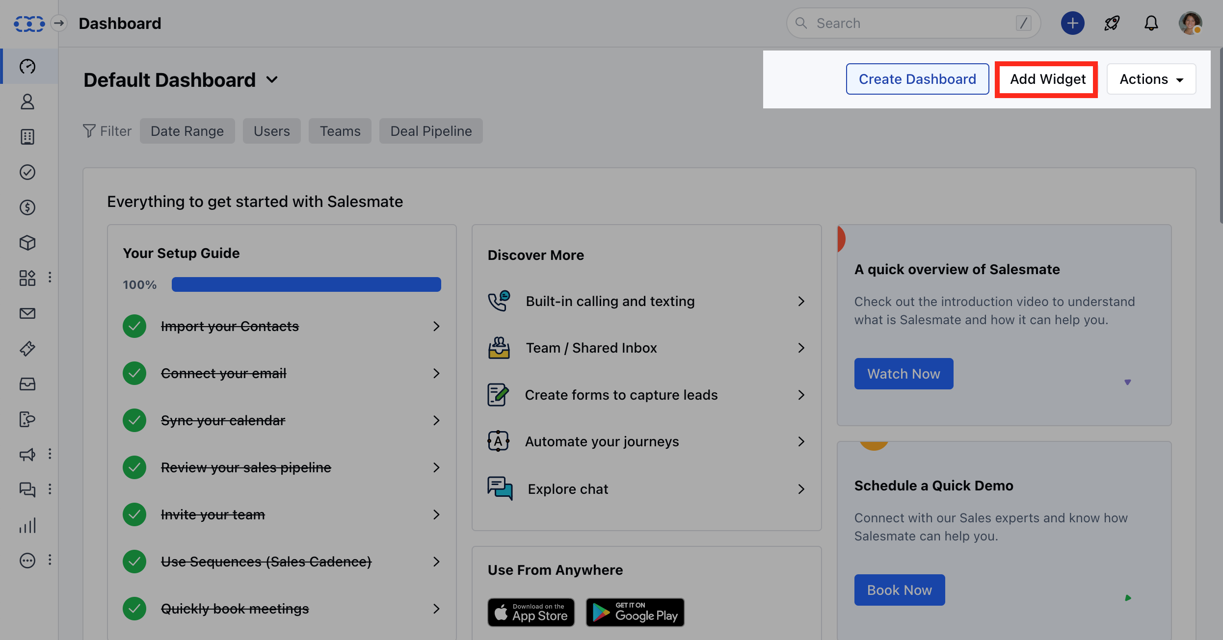Viewport: 1223px width, 640px height.
Task: Click the App Store download badge
Action: coord(531,612)
